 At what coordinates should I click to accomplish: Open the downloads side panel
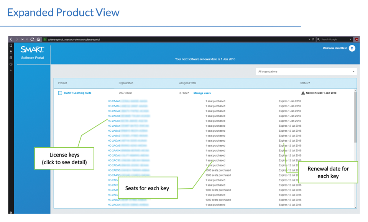(x=11, y=52)
